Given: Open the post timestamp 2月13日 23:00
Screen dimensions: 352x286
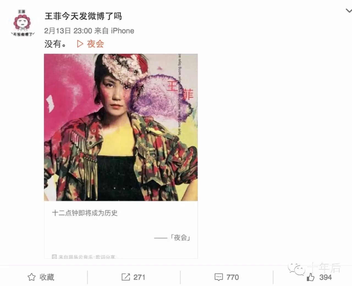Looking at the screenshot, I should [x=68, y=31].
